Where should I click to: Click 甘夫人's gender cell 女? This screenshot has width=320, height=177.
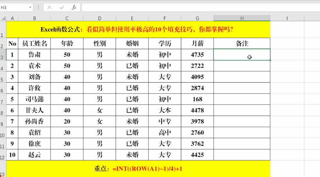pyautogui.click(x=100, y=110)
